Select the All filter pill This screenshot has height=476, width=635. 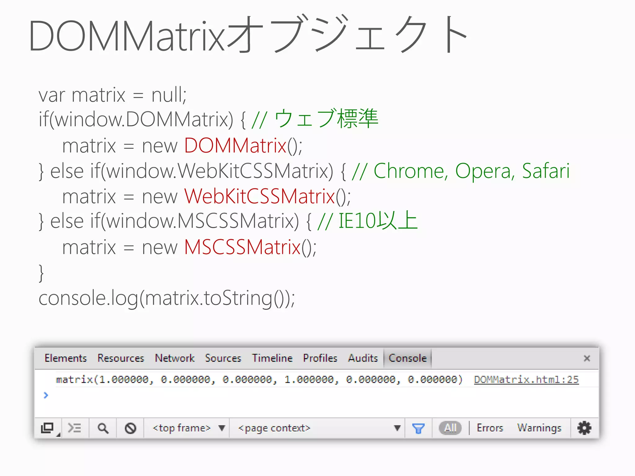tap(450, 428)
